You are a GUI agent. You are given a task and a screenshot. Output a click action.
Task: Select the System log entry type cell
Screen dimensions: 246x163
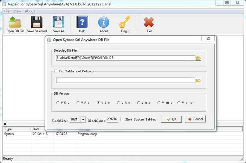pos(9,134)
